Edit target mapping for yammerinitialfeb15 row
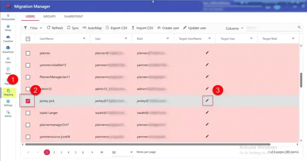The width and height of the screenshot is (307, 161). pos(207,65)
